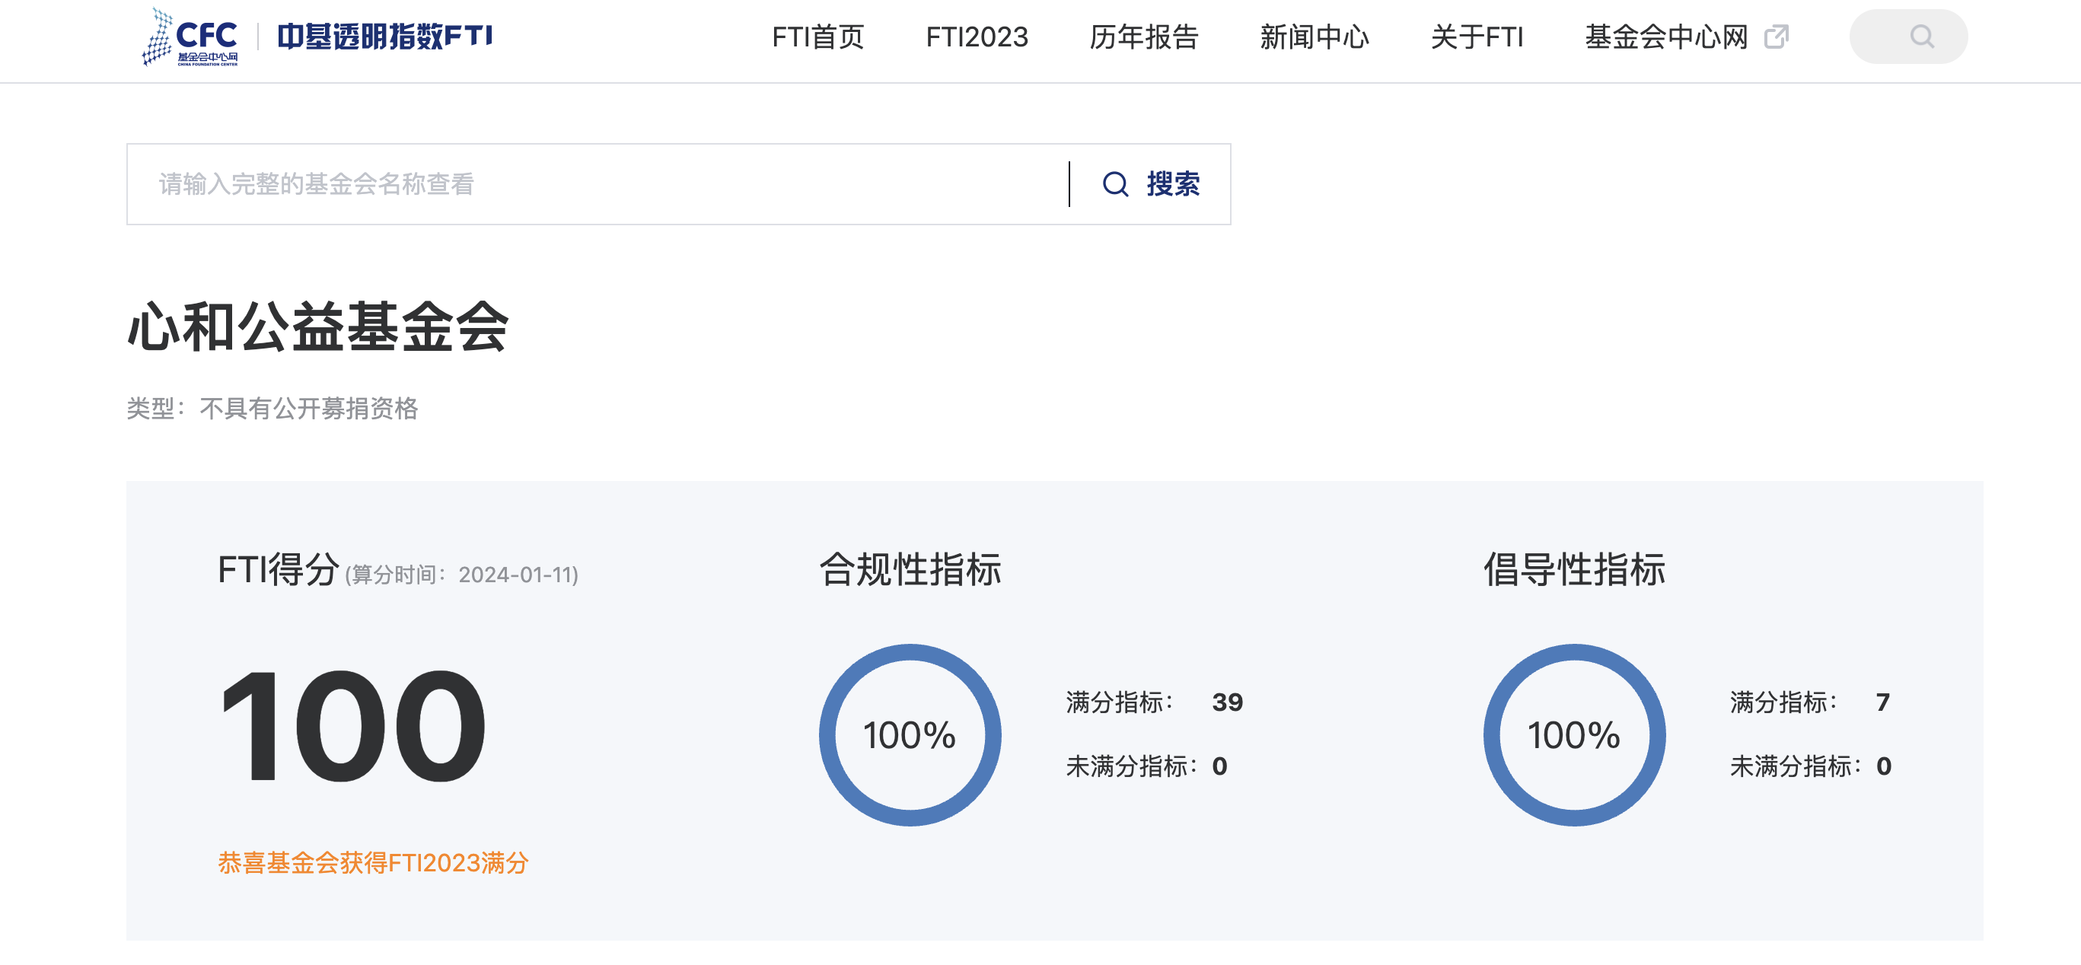Click the header magnifier search pill
Screen dimensions: 2081x965
click(1907, 37)
